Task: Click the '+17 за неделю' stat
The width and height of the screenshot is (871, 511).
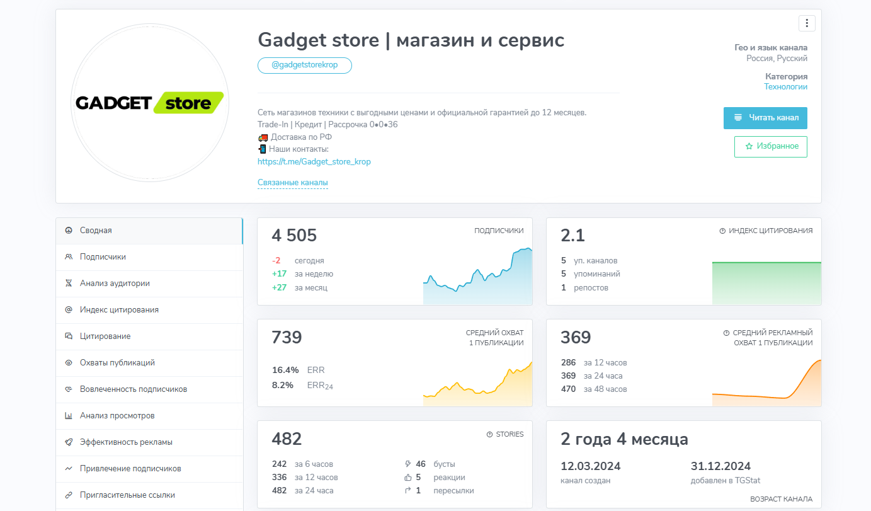Action: (x=302, y=274)
